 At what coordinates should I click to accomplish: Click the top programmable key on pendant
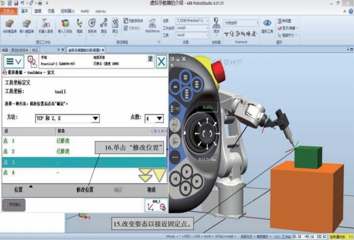click(185, 77)
